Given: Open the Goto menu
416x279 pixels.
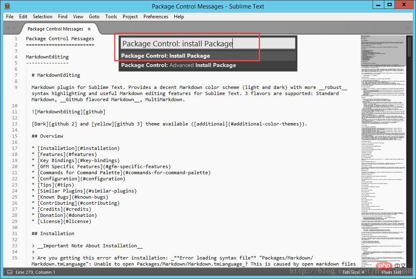Looking at the screenshot, I should pyautogui.click(x=94, y=16).
